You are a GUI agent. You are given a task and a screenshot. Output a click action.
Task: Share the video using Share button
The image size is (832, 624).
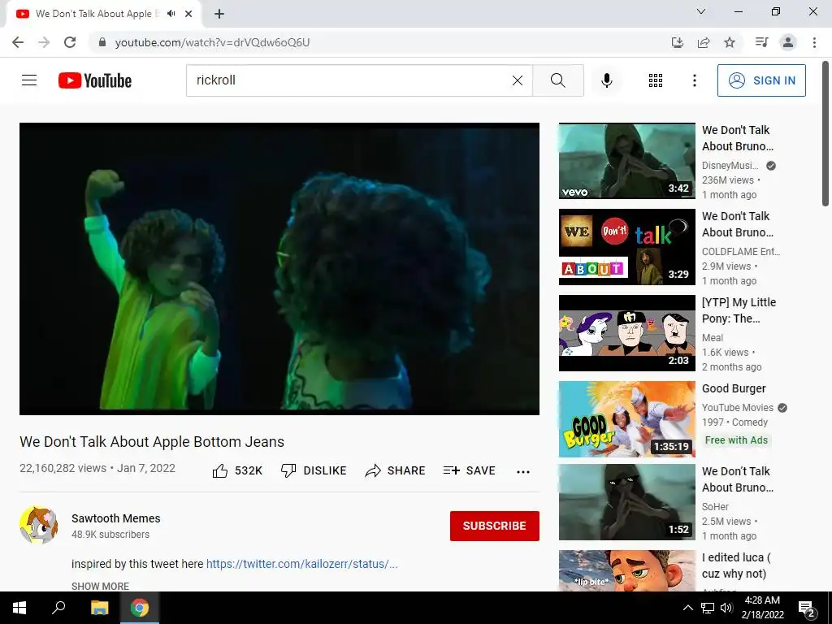[x=396, y=470]
